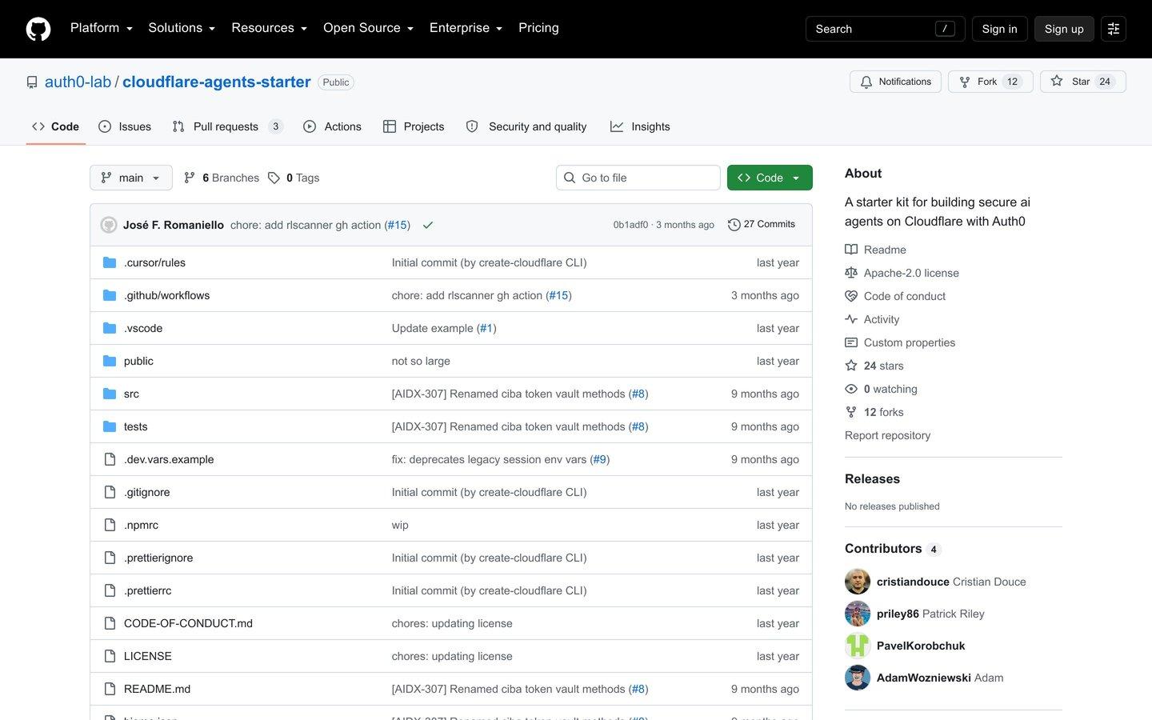Click the scale icon beside Apache-2.0 license

tap(851, 273)
